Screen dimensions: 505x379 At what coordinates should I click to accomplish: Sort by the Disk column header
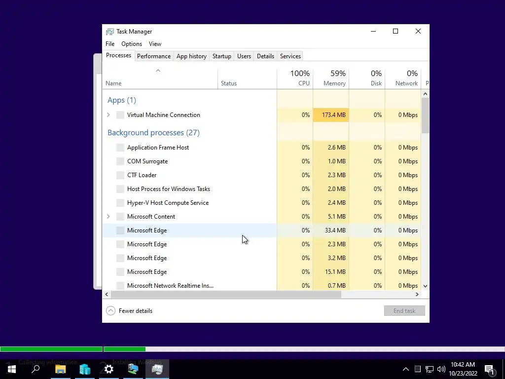pos(367,78)
